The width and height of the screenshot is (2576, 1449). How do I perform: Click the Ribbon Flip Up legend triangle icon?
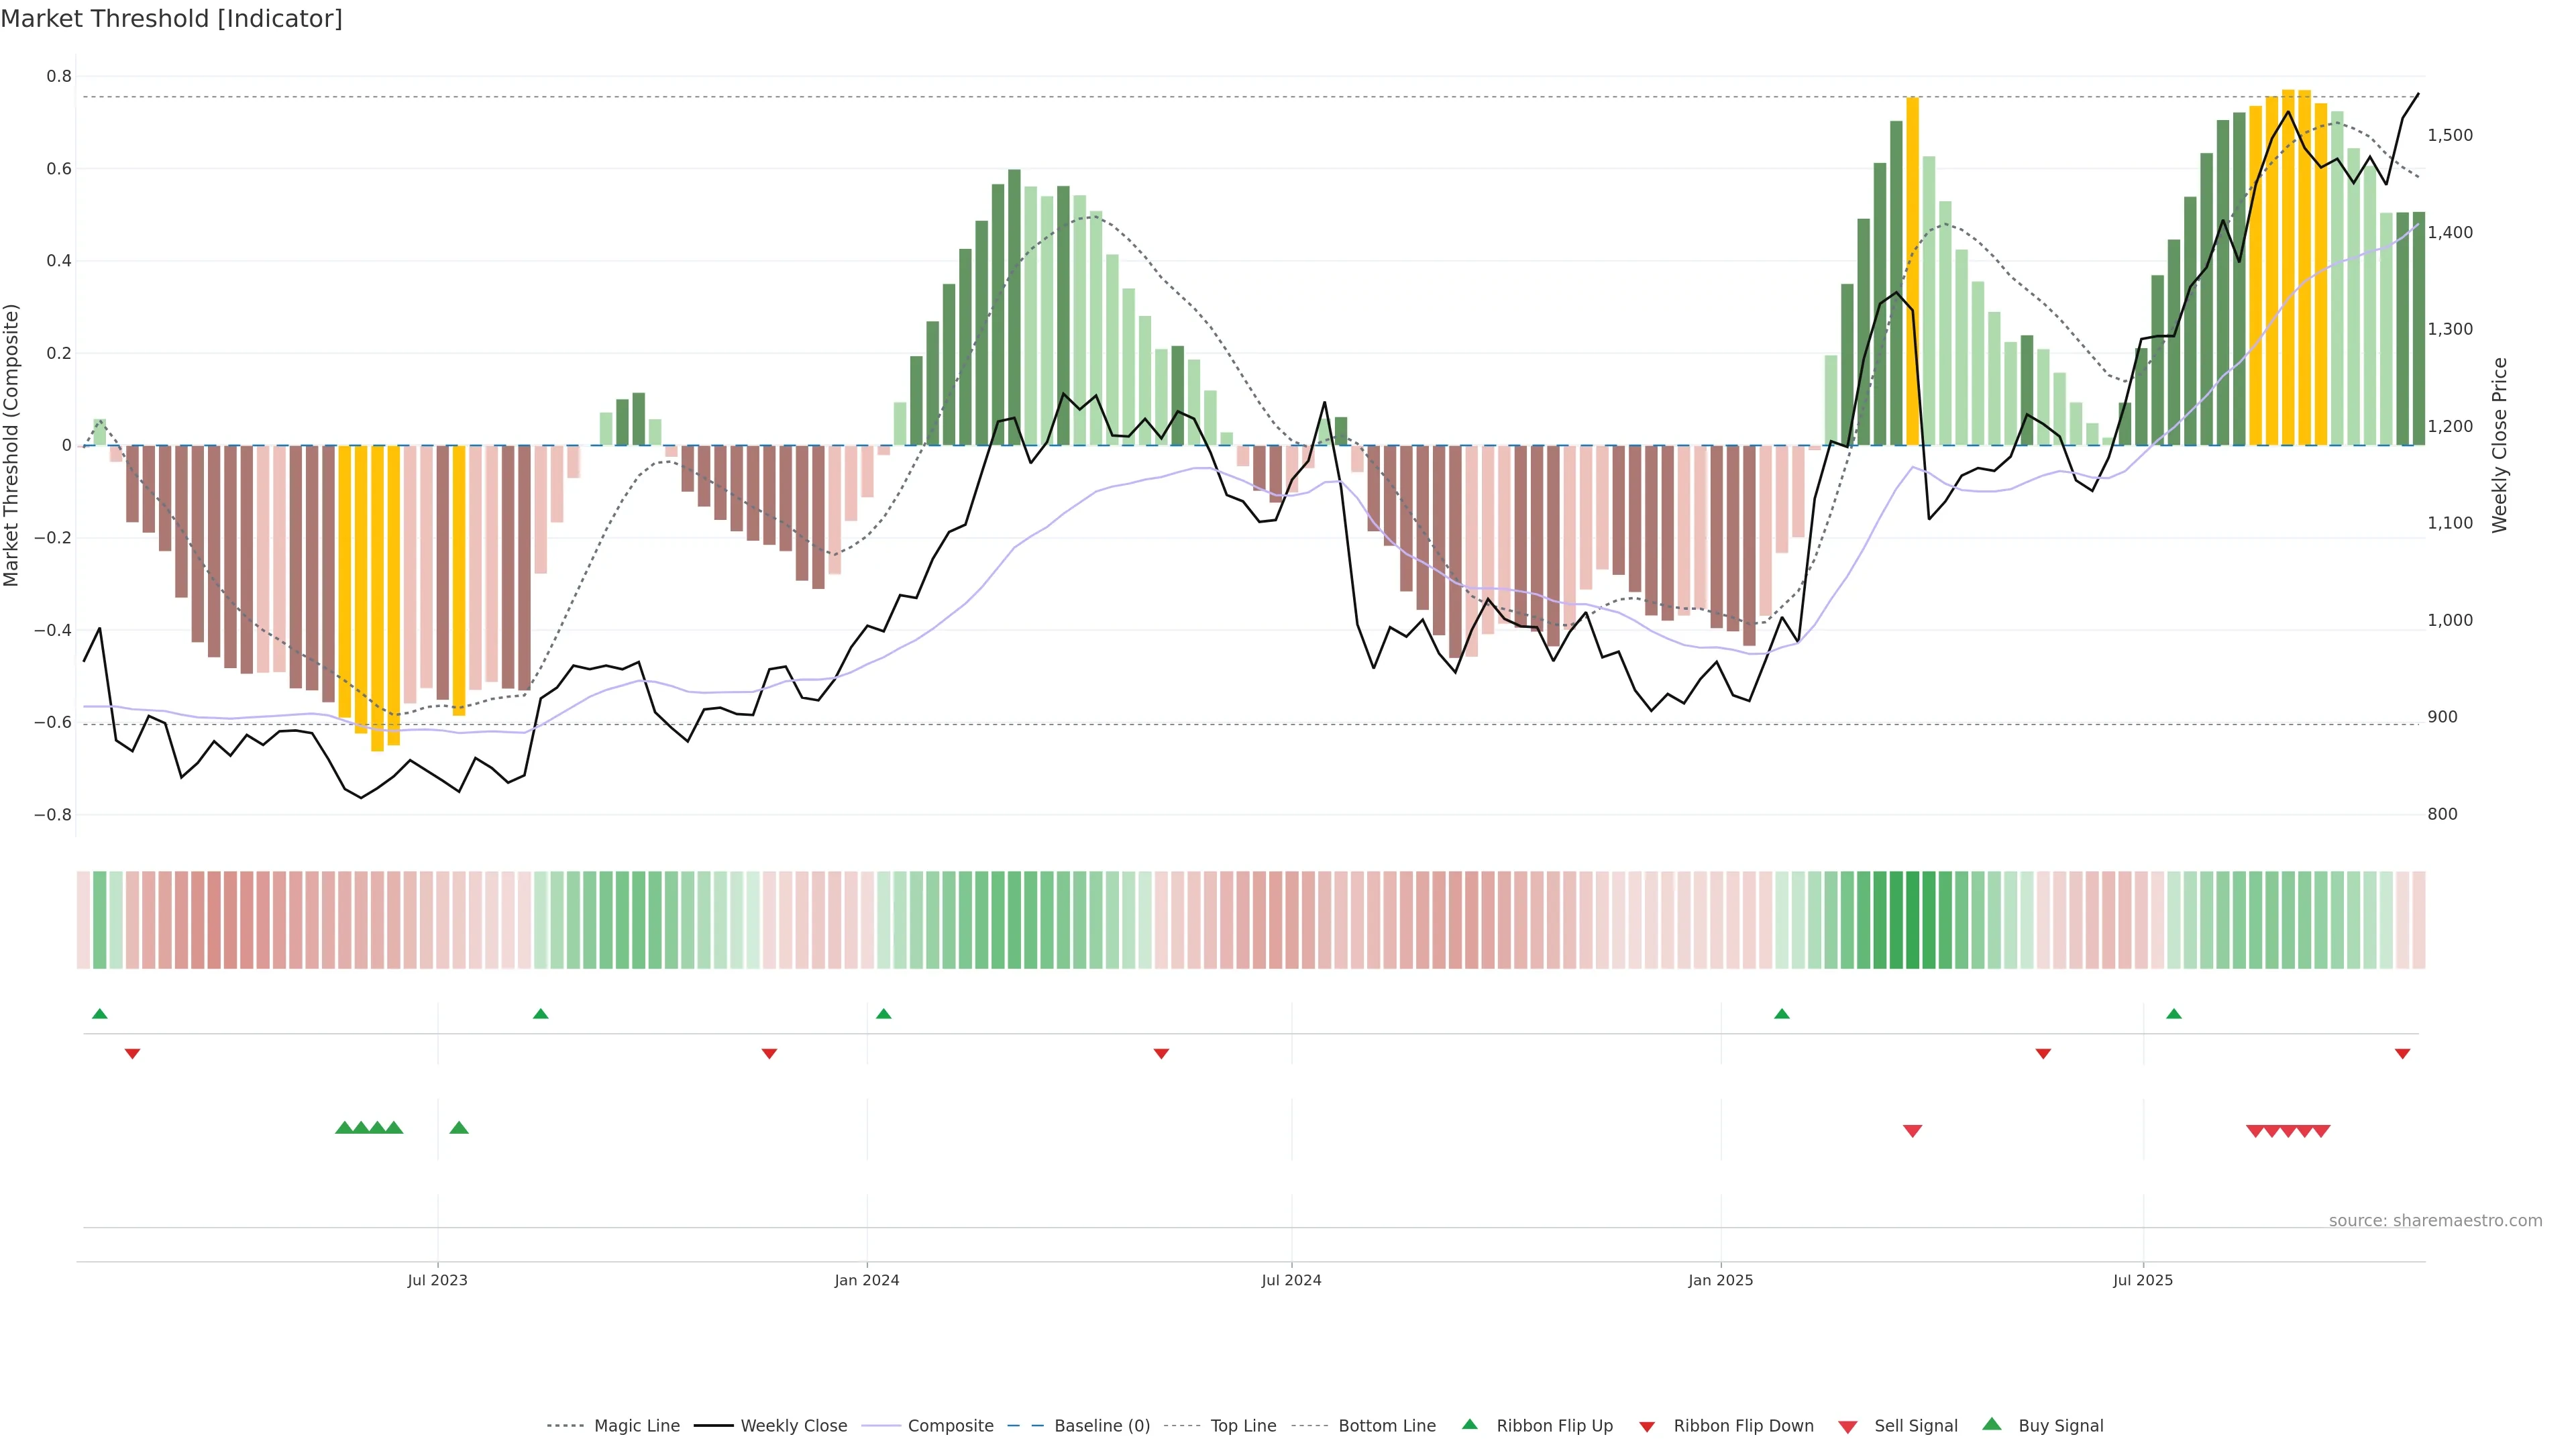(1469, 1424)
